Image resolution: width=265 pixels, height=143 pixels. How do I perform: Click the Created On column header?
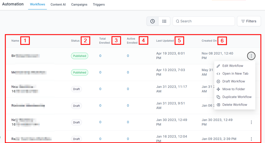pos(209,41)
